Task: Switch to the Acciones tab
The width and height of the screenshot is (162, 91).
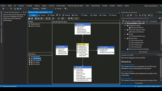Action: [x=66, y=15]
